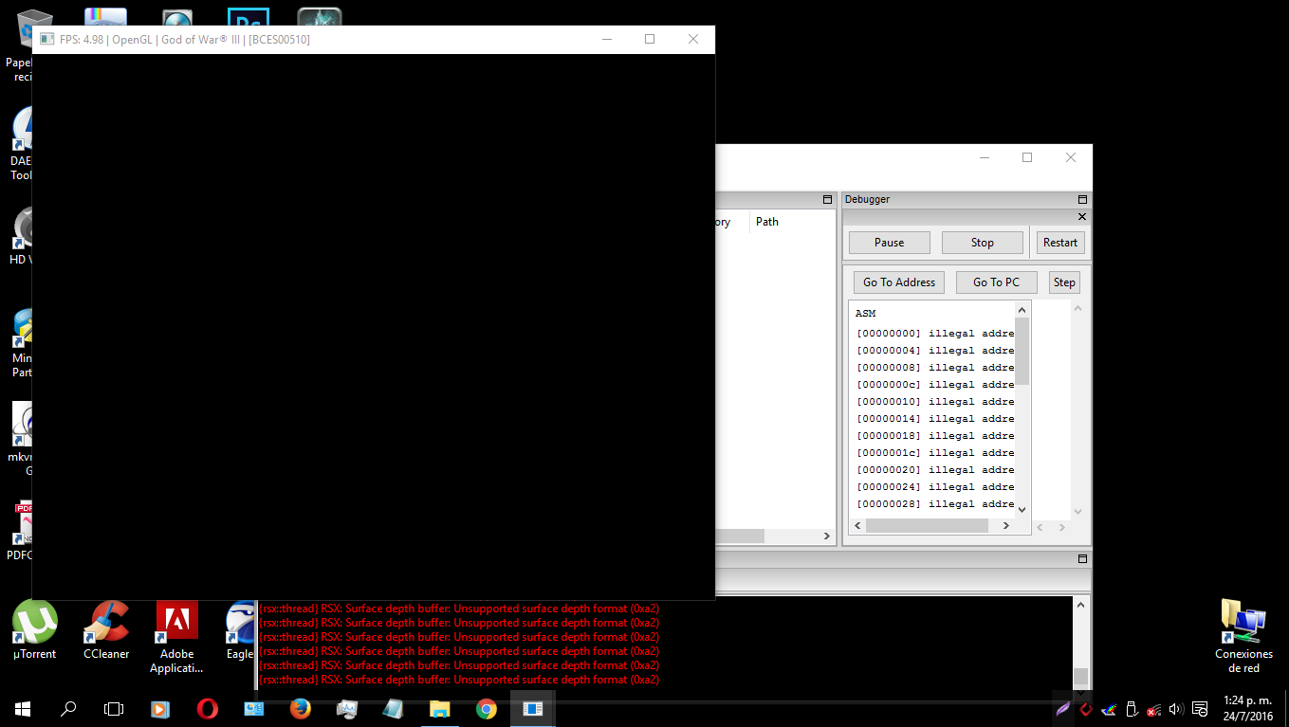Select the Path column header

tap(767, 222)
